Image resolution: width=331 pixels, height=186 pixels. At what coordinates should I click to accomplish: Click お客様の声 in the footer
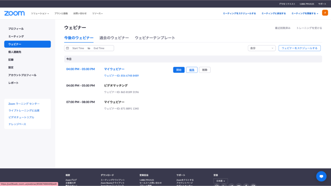[70, 183]
